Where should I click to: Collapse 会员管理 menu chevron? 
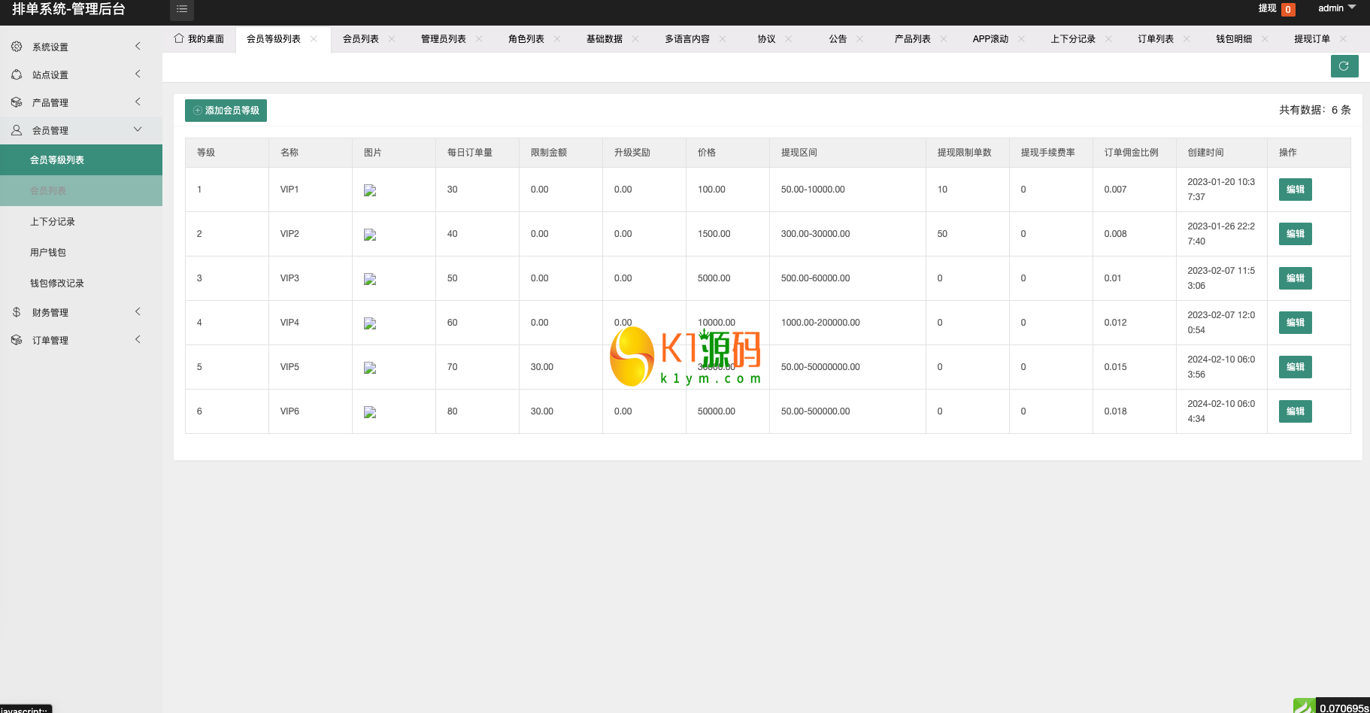tap(138, 129)
